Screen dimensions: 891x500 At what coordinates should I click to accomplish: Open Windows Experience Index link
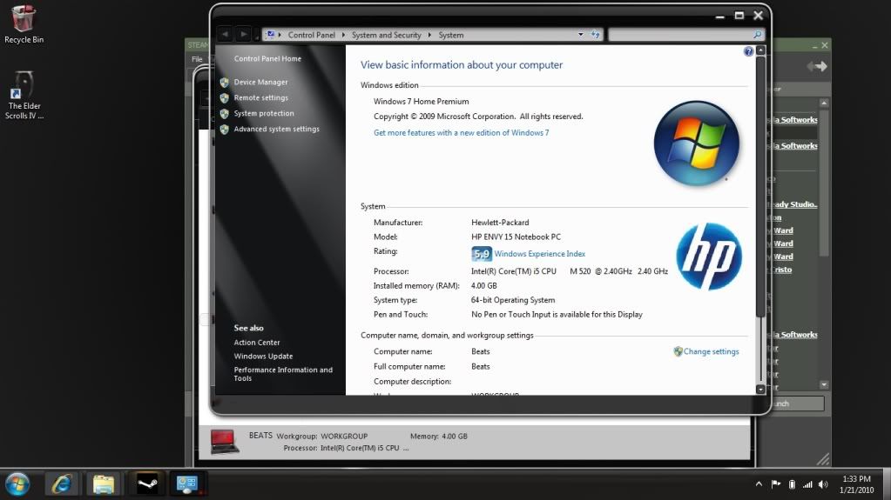coord(540,254)
